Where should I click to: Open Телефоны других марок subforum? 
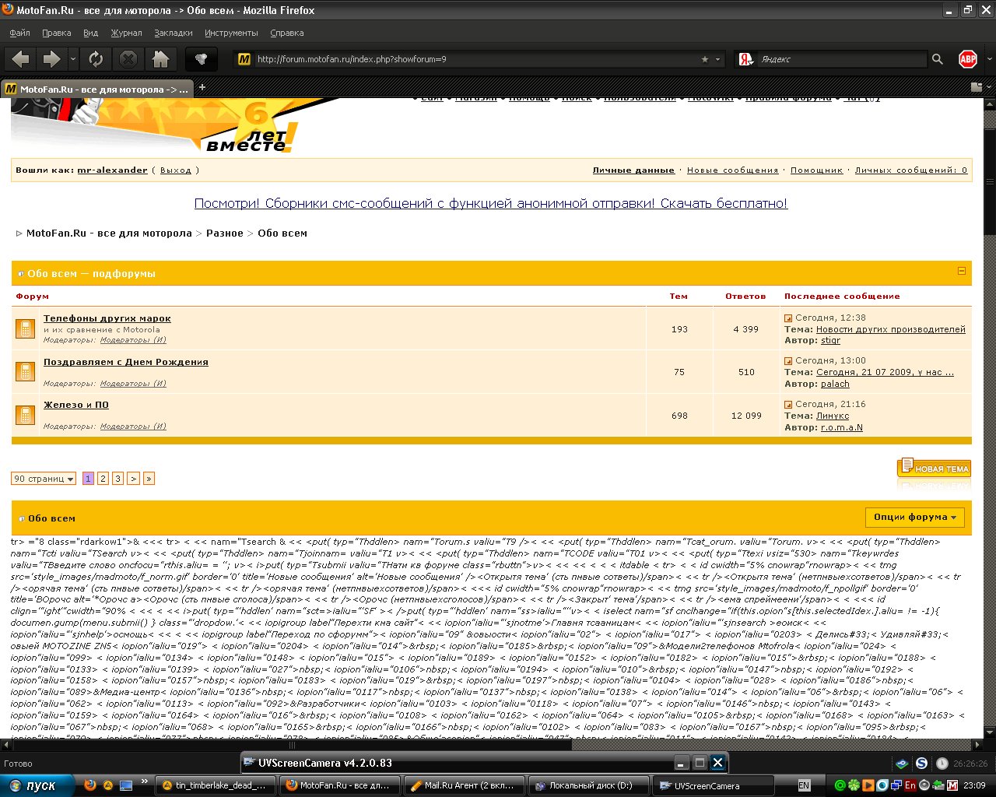107,318
